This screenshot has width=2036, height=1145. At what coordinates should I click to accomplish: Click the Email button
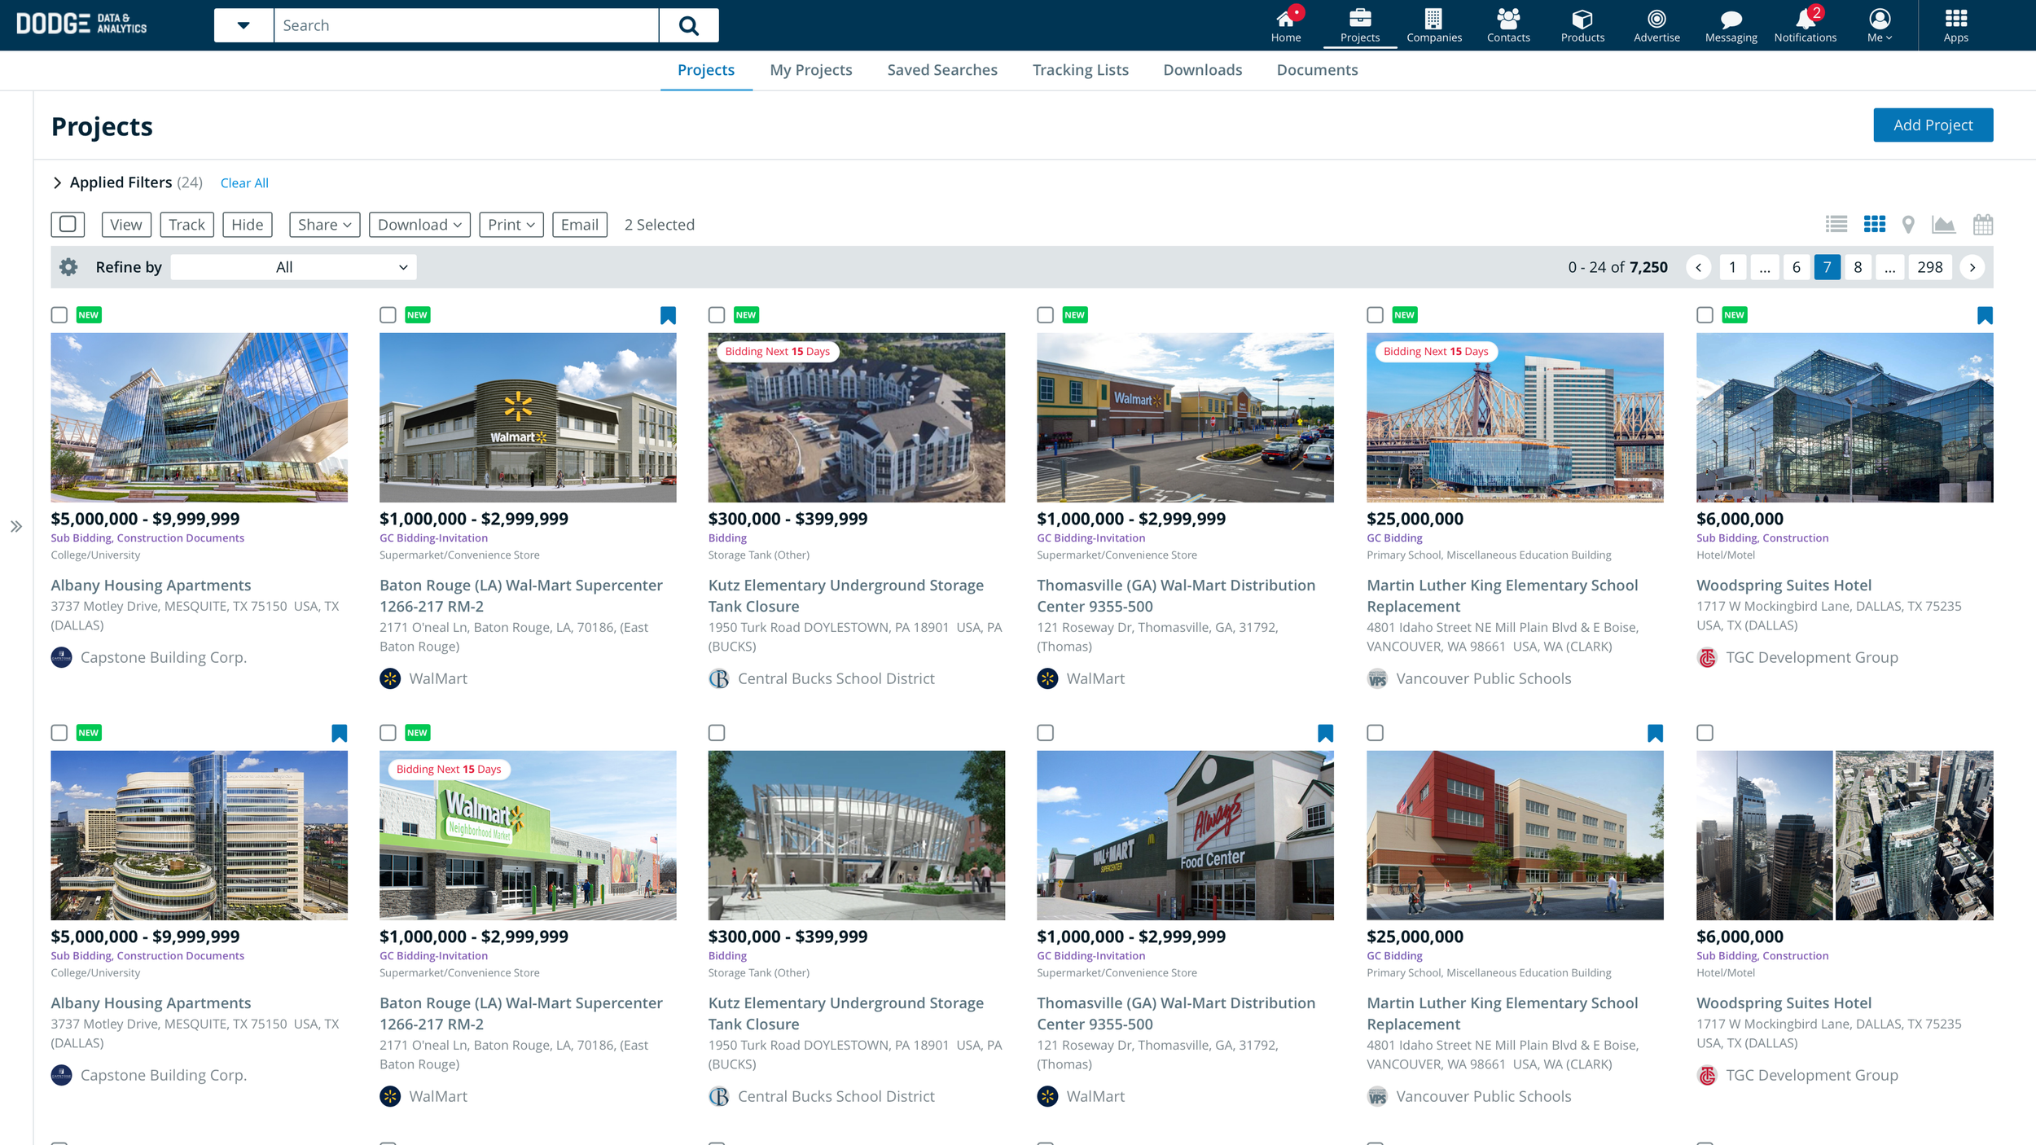580,225
